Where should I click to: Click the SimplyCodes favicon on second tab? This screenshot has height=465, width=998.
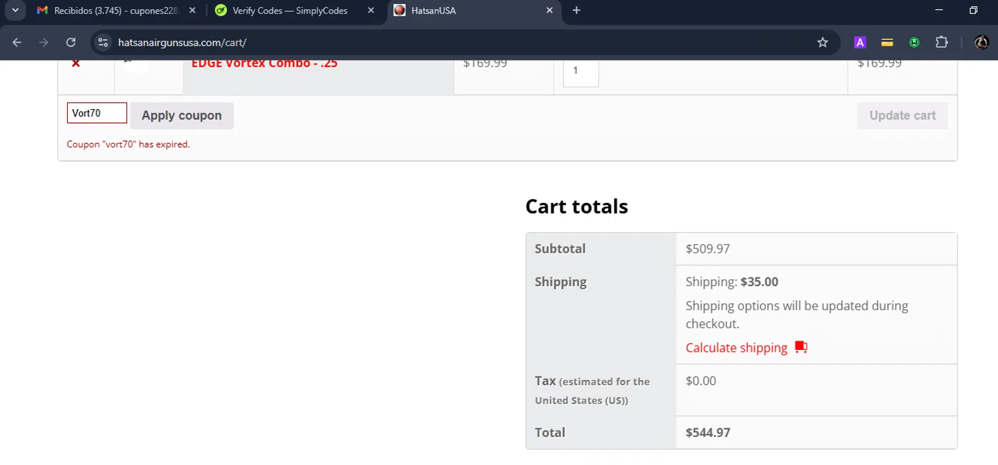[x=220, y=11]
